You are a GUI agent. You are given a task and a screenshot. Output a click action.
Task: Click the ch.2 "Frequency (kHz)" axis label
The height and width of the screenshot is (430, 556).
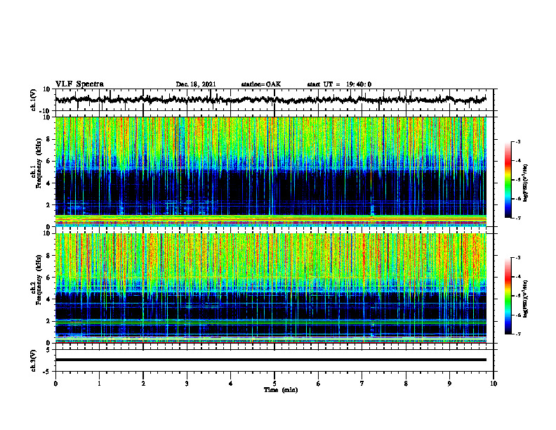(39, 280)
